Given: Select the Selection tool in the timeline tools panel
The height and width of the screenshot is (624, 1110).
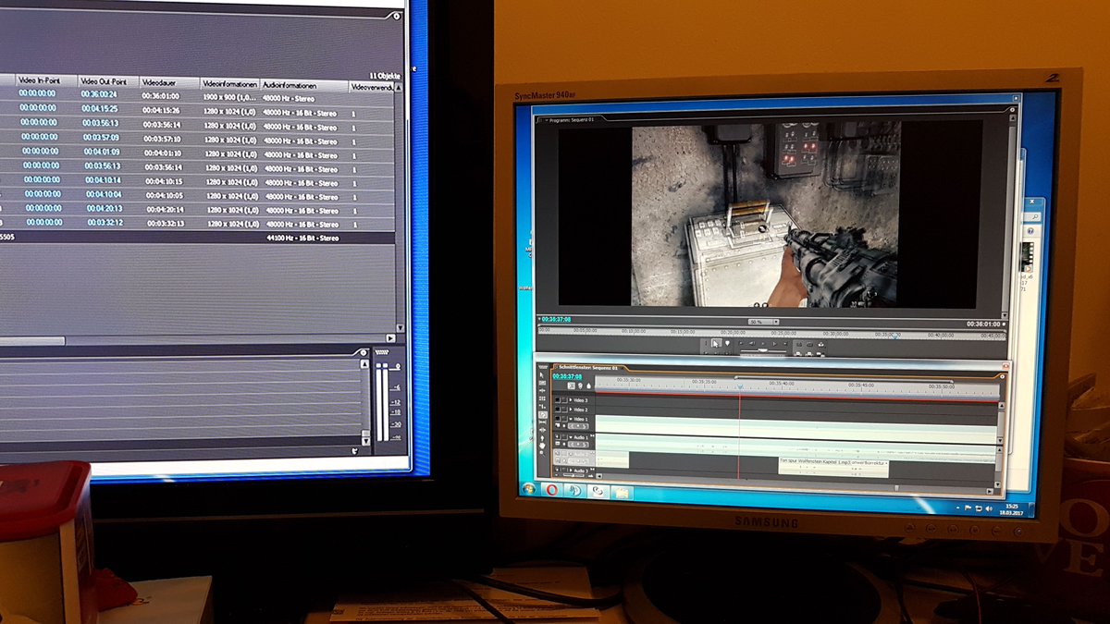Looking at the screenshot, I should pos(542,374).
